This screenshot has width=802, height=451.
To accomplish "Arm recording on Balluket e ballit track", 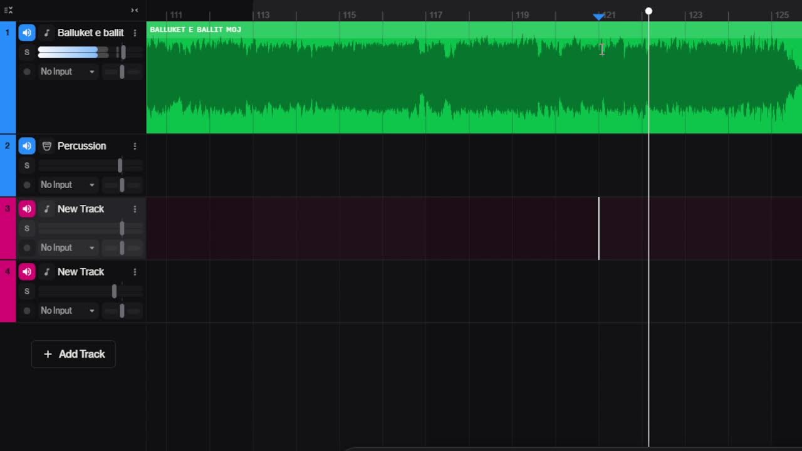I will pos(27,71).
